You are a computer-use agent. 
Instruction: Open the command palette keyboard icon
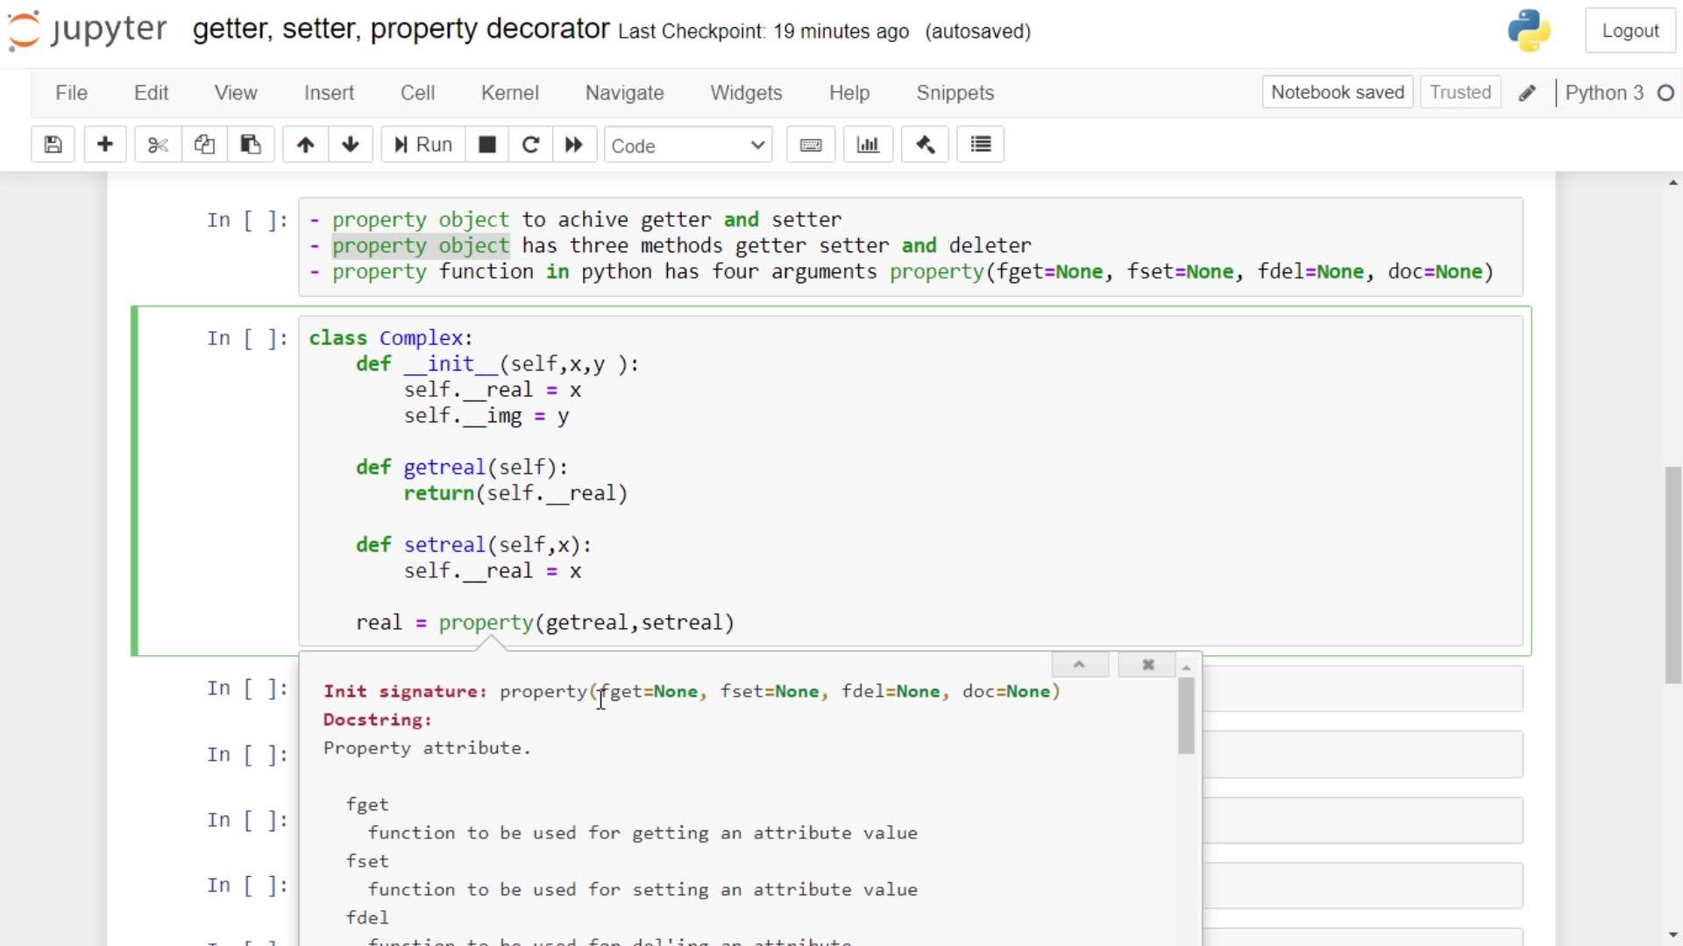point(811,145)
